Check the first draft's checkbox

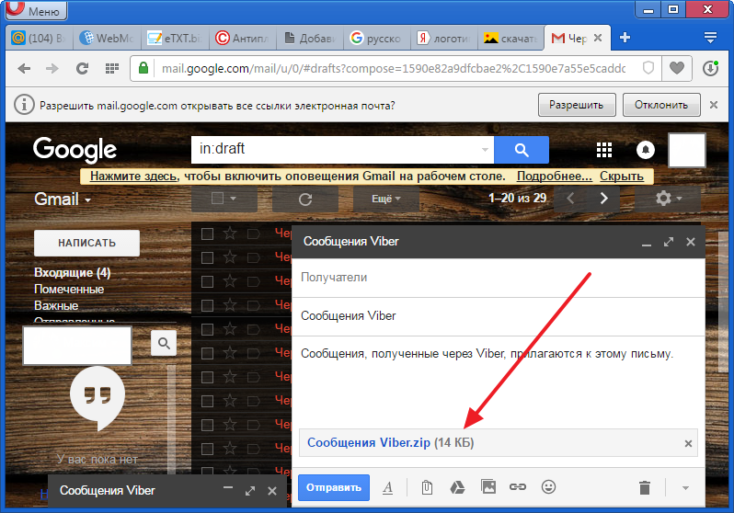click(207, 234)
